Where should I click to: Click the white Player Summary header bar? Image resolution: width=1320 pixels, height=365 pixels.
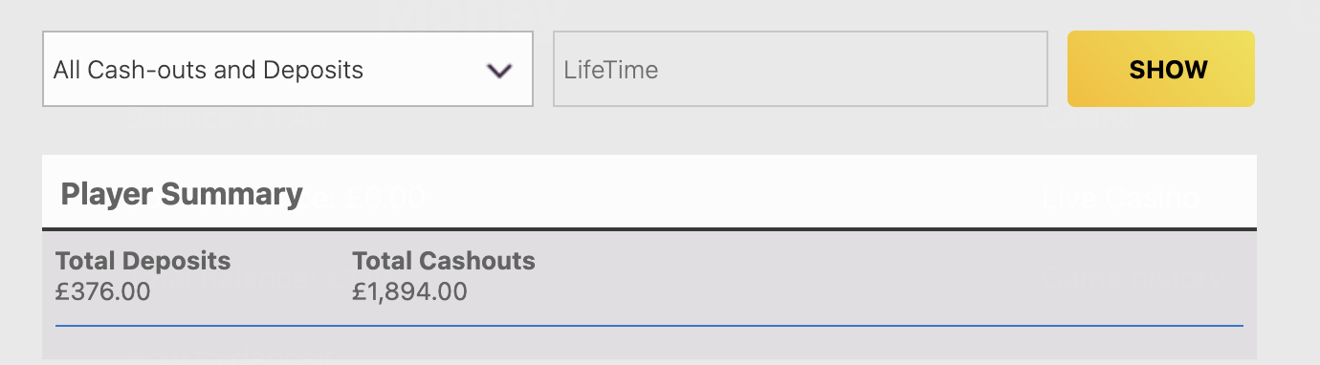[649, 191]
